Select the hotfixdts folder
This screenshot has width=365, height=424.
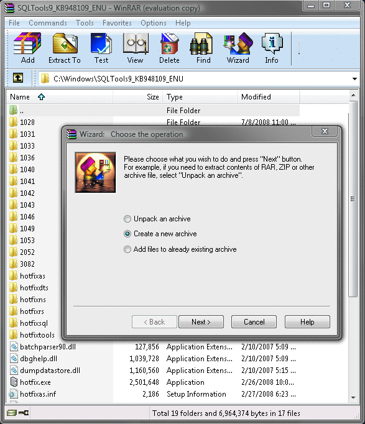point(29,288)
